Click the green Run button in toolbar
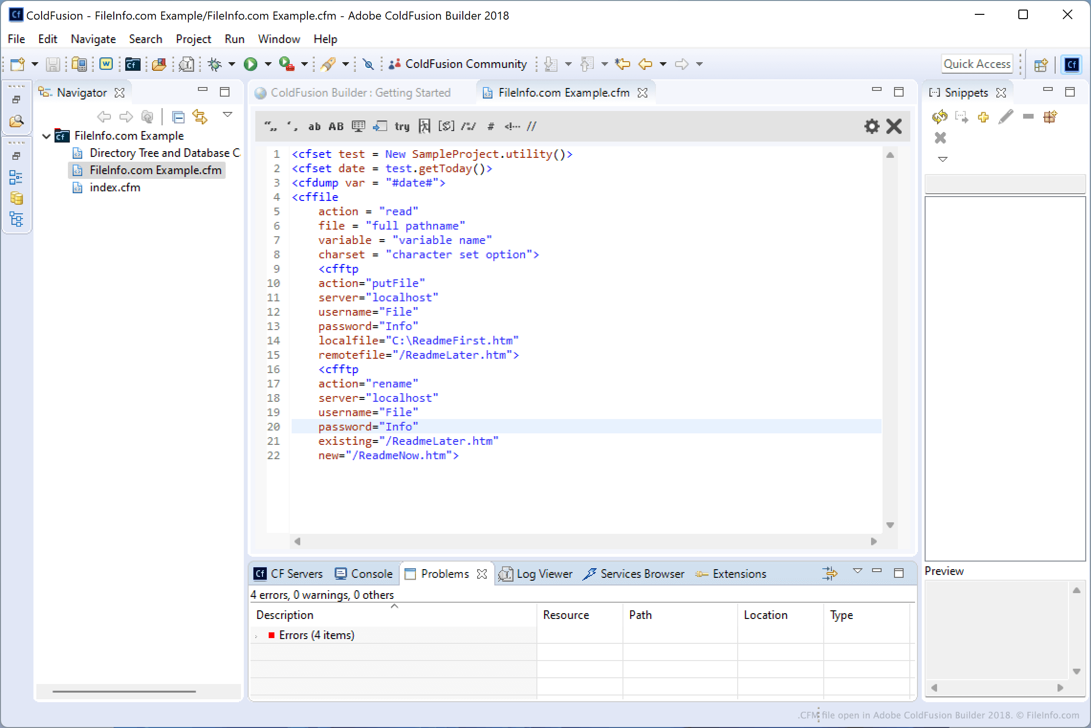The height and width of the screenshot is (728, 1091). point(250,64)
